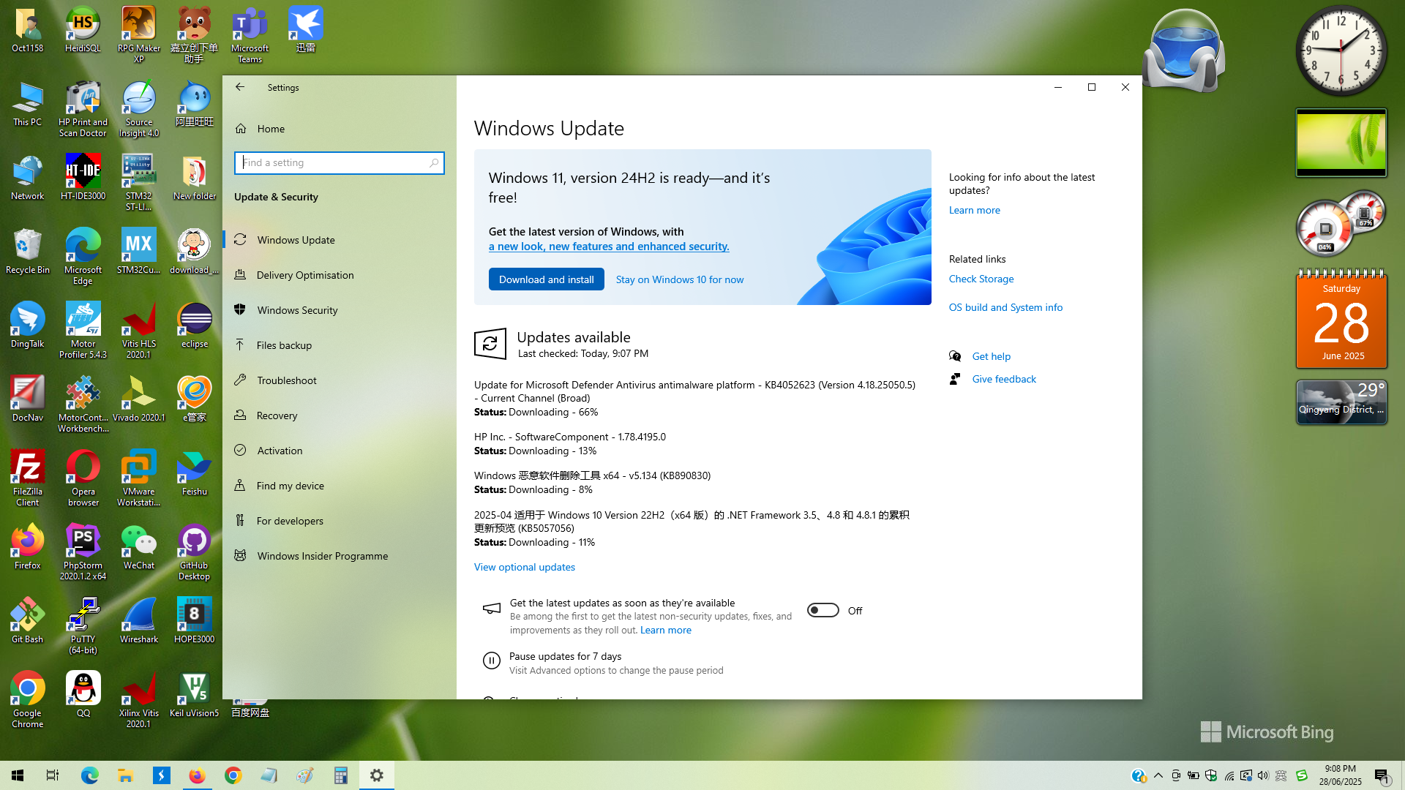Select eclipse desktop icon
1405x790 pixels.
pyautogui.click(x=194, y=326)
